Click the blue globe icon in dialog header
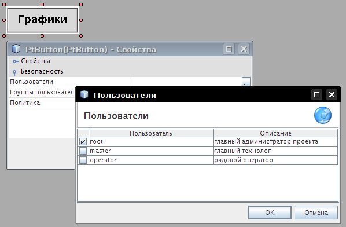This screenshot has width=346, height=227. (323, 115)
